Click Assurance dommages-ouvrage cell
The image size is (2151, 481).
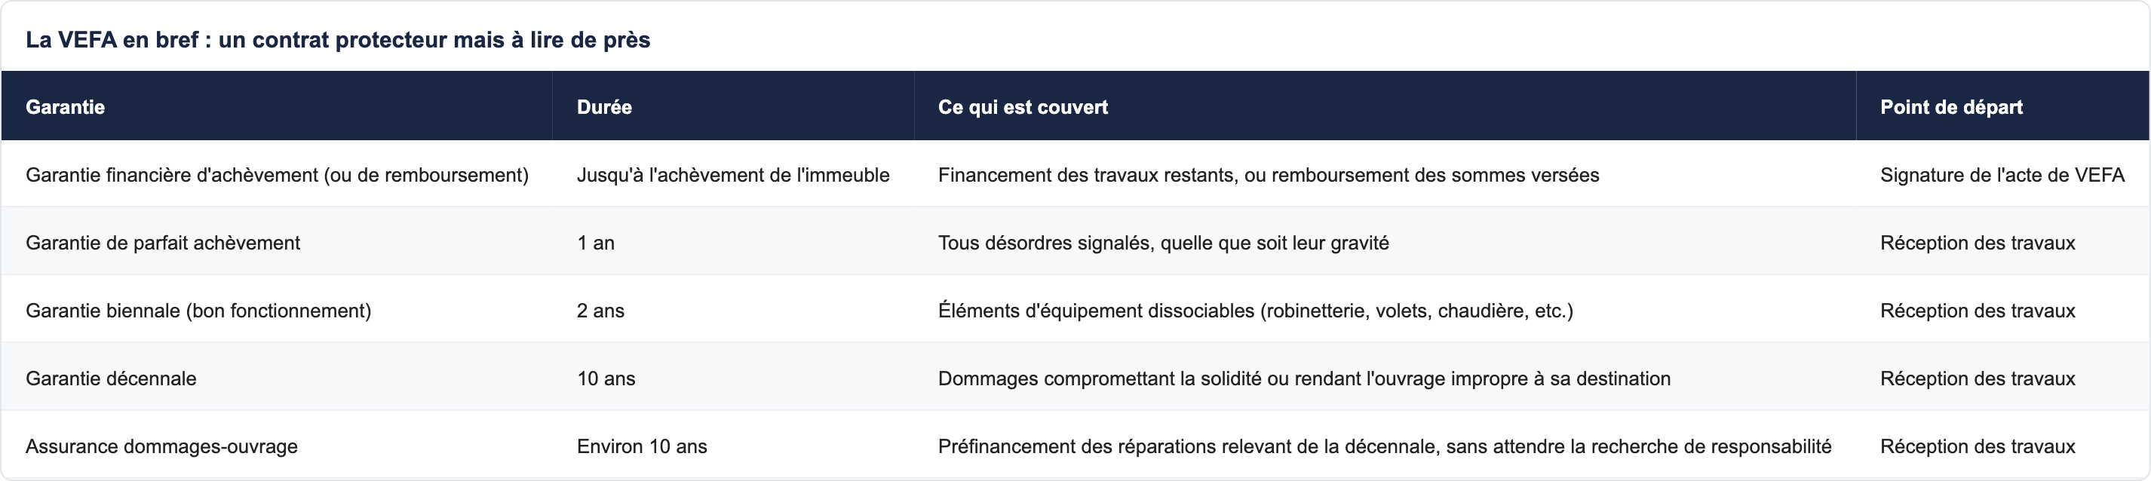pos(276,446)
